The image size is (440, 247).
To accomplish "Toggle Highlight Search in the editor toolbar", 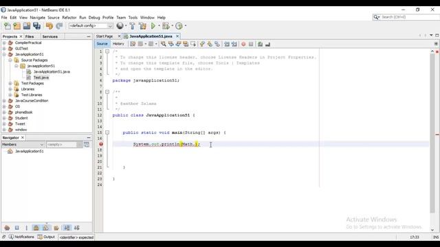I will 186,44.
